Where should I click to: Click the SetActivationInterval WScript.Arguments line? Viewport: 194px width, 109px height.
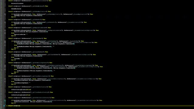click(33, 102)
